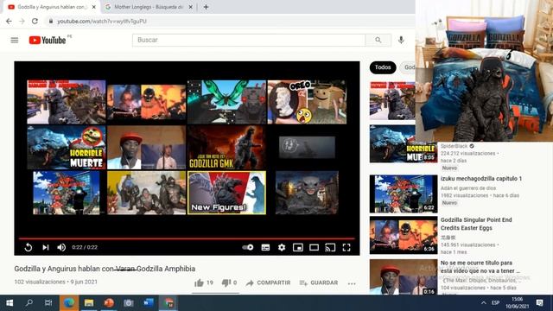Click the browser address bar URL
553x311 pixels.
click(102, 22)
